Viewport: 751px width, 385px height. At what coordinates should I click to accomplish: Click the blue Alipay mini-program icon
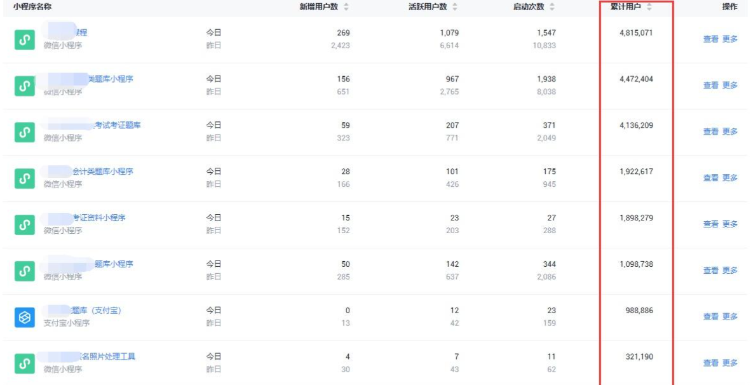[x=24, y=318]
